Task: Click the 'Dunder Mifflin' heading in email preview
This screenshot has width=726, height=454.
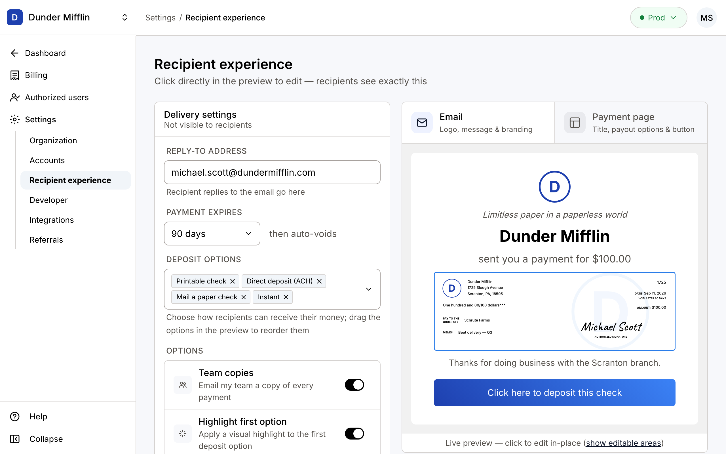Action: coord(554,236)
